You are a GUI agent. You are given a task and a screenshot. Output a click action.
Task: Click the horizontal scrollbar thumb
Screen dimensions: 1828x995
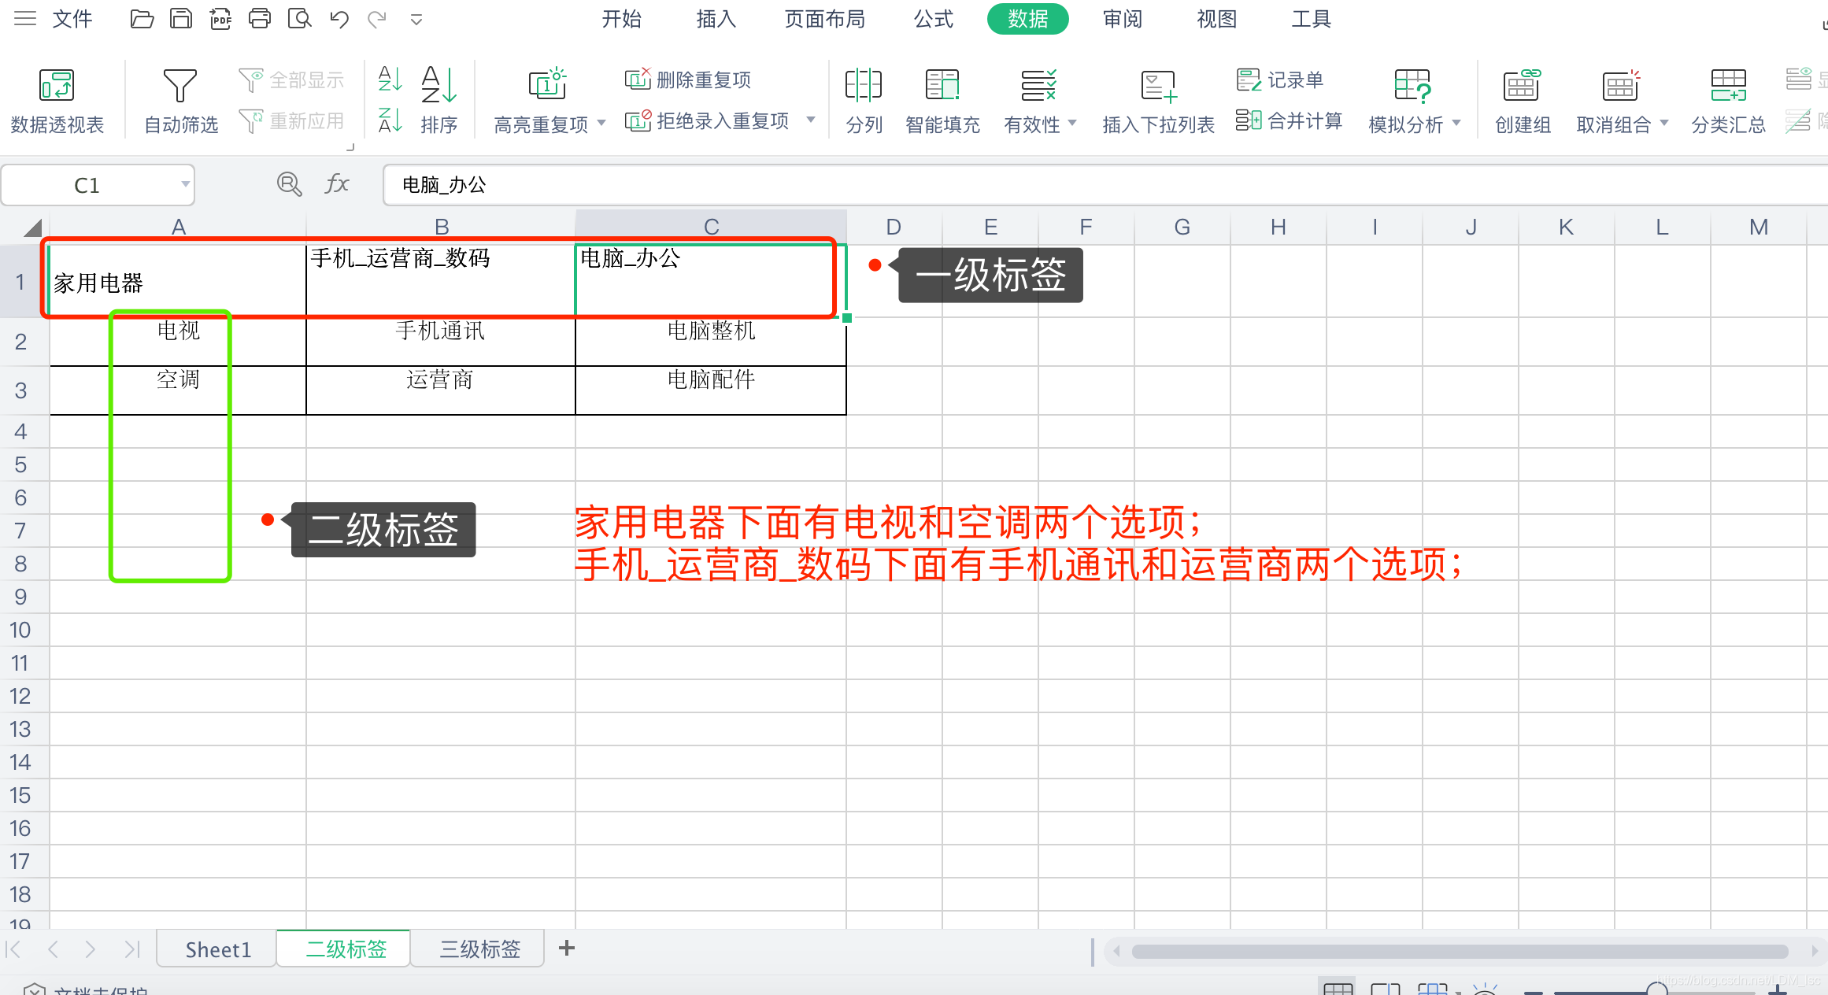tap(1460, 952)
